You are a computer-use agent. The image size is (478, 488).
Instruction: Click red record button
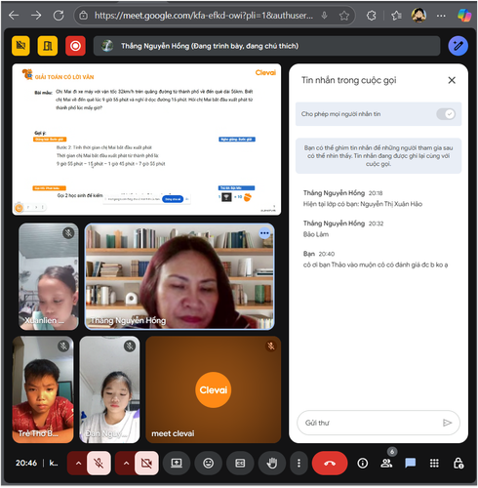tap(75, 46)
